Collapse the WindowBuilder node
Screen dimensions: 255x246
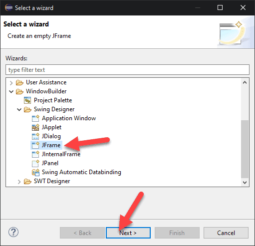tap(11, 91)
